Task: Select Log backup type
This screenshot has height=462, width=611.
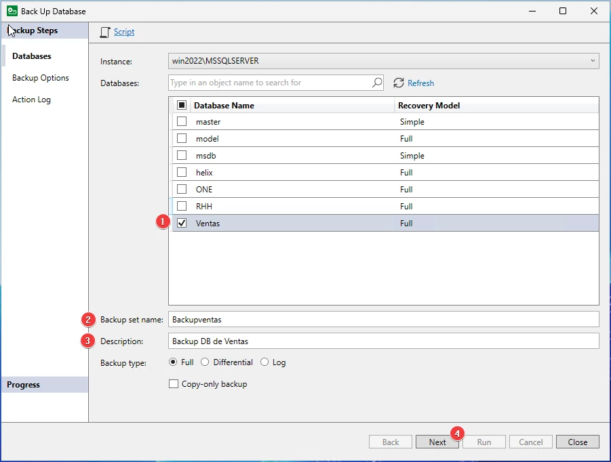Action: pos(264,362)
